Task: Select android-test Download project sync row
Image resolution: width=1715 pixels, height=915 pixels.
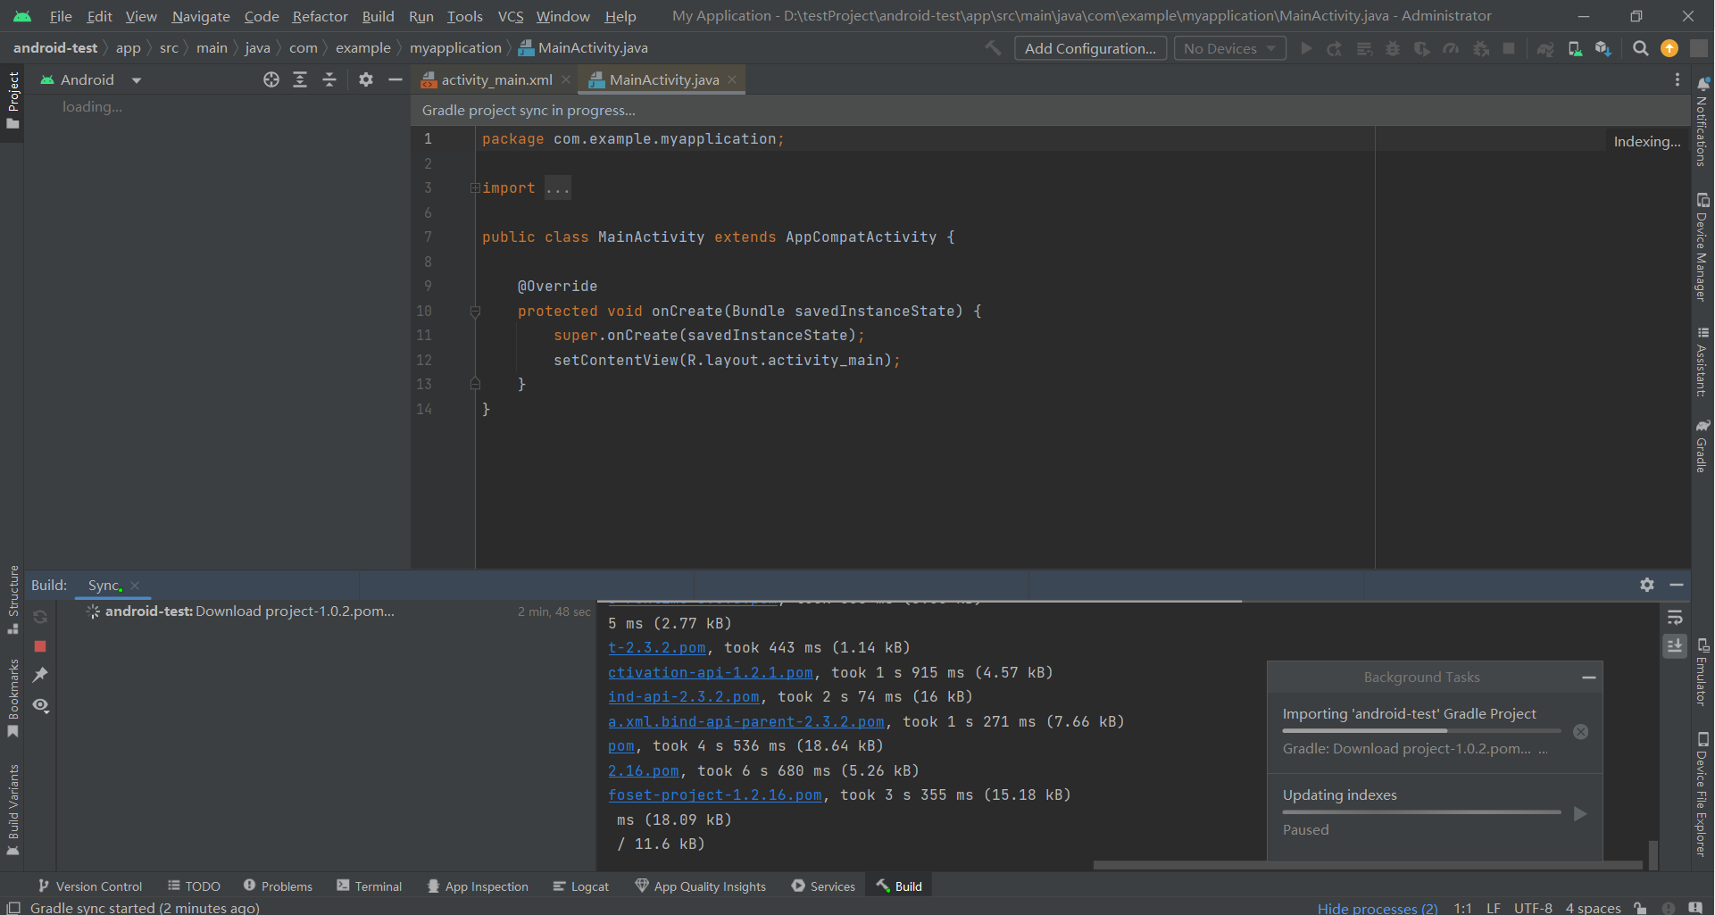Action: point(326,611)
